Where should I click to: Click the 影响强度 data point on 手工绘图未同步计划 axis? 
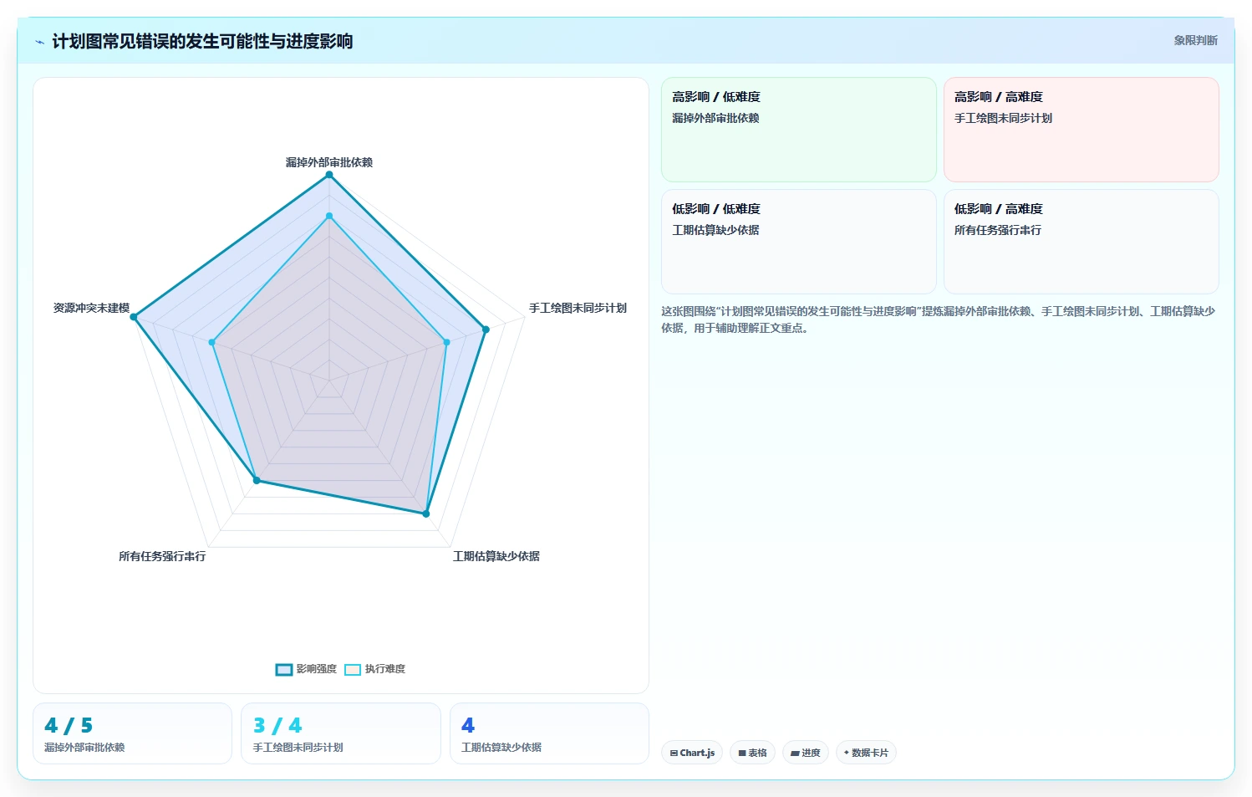[486, 330]
